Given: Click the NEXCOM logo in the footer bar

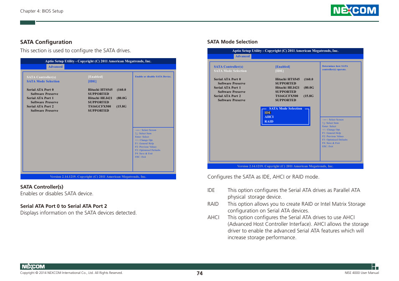Looking at the screenshot, I should pyautogui.click(x=33, y=266).
